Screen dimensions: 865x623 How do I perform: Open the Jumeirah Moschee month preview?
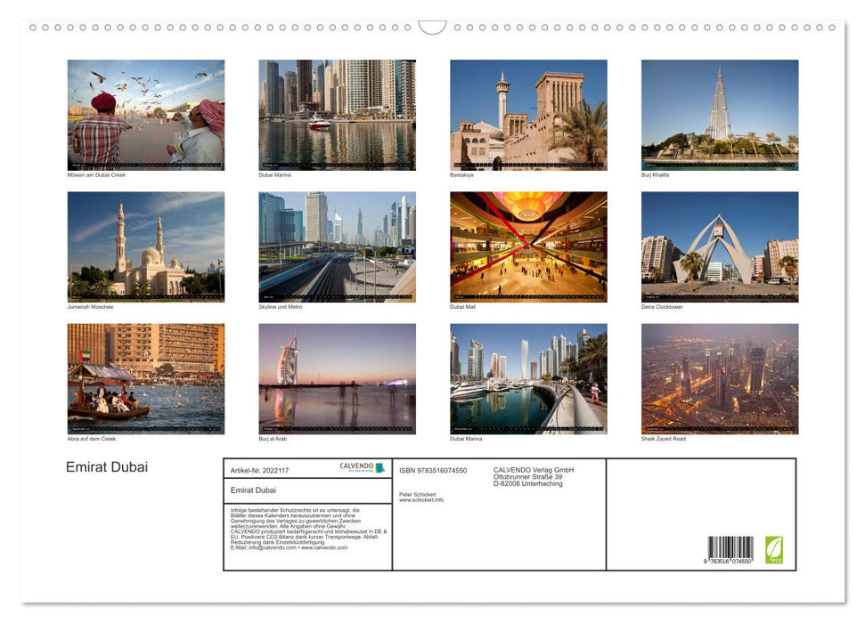pyautogui.click(x=146, y=246)
